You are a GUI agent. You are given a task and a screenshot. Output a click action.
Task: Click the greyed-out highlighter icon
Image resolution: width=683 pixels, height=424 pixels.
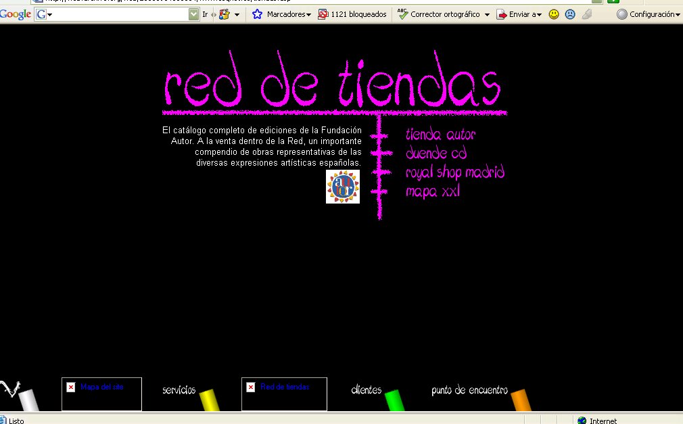(587, 14)
